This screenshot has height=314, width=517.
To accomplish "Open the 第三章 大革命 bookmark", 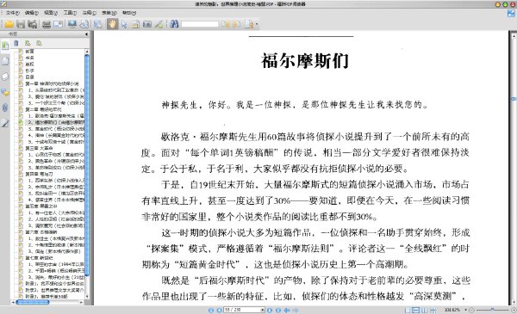I will pyautogui.click(x=39, y=148).
